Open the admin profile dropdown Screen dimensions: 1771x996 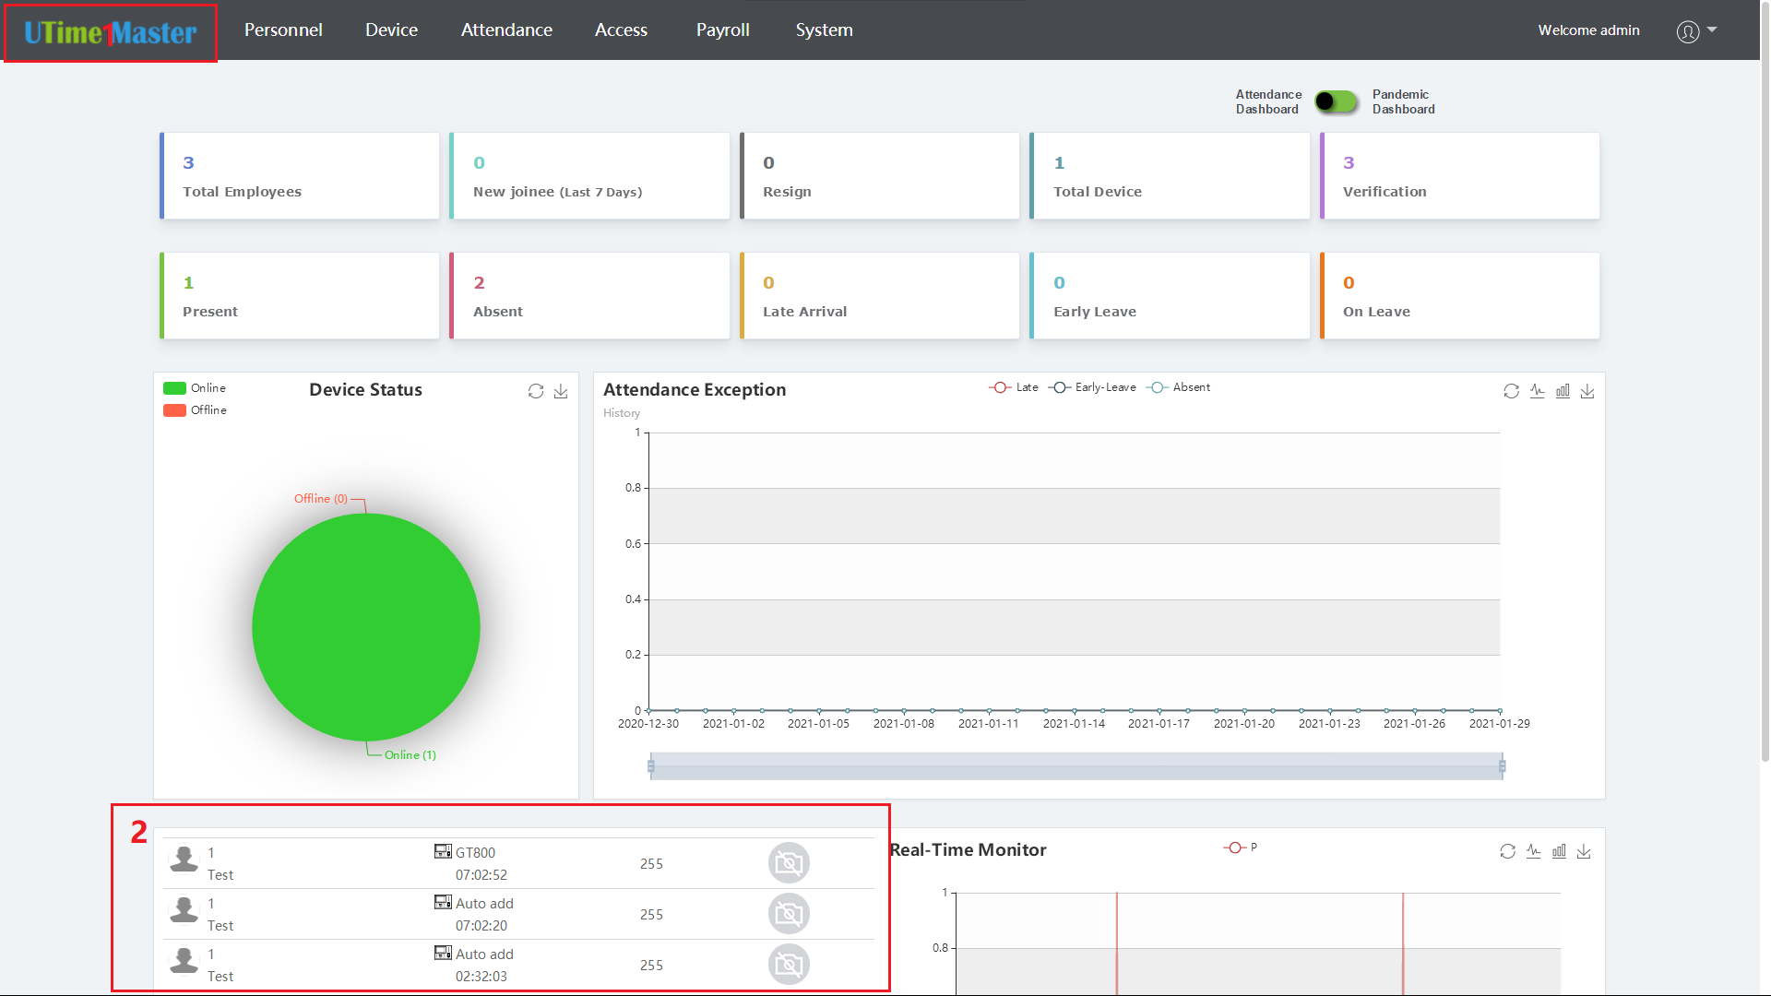click(x=1695, y=30)
